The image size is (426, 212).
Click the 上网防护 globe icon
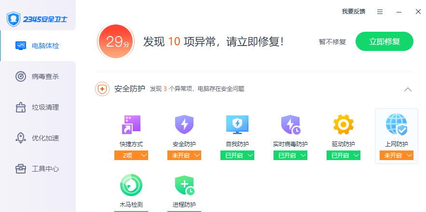point(397,125)
